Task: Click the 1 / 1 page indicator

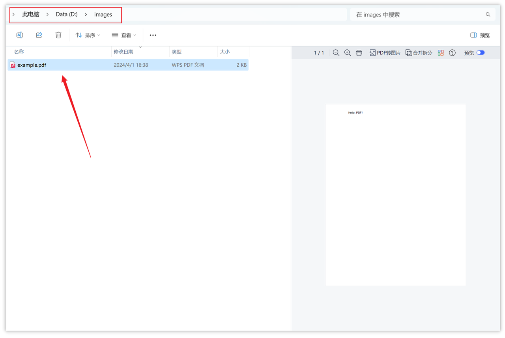Action: pyautogui.click(x=319, y=53)
